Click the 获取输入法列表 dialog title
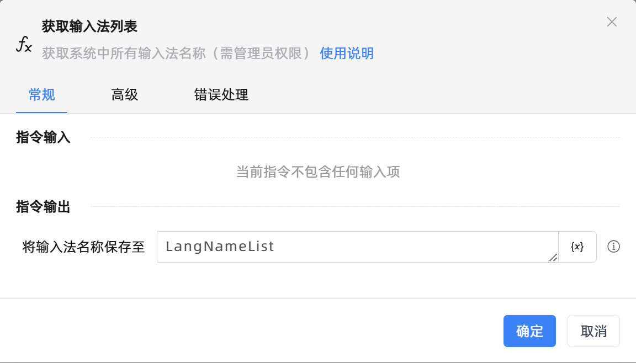Image resolution: width=636 pixels, height=363 pixels. (89, 26)
